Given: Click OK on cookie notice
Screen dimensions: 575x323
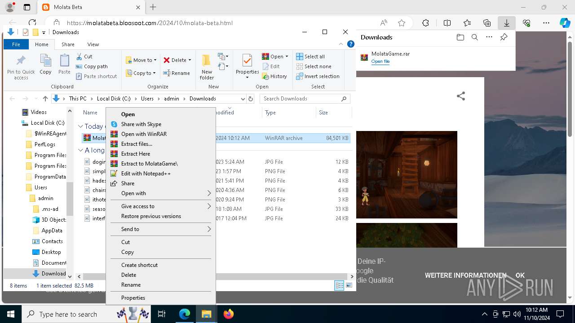Looking at the screenshot, I should coord(520,275).
